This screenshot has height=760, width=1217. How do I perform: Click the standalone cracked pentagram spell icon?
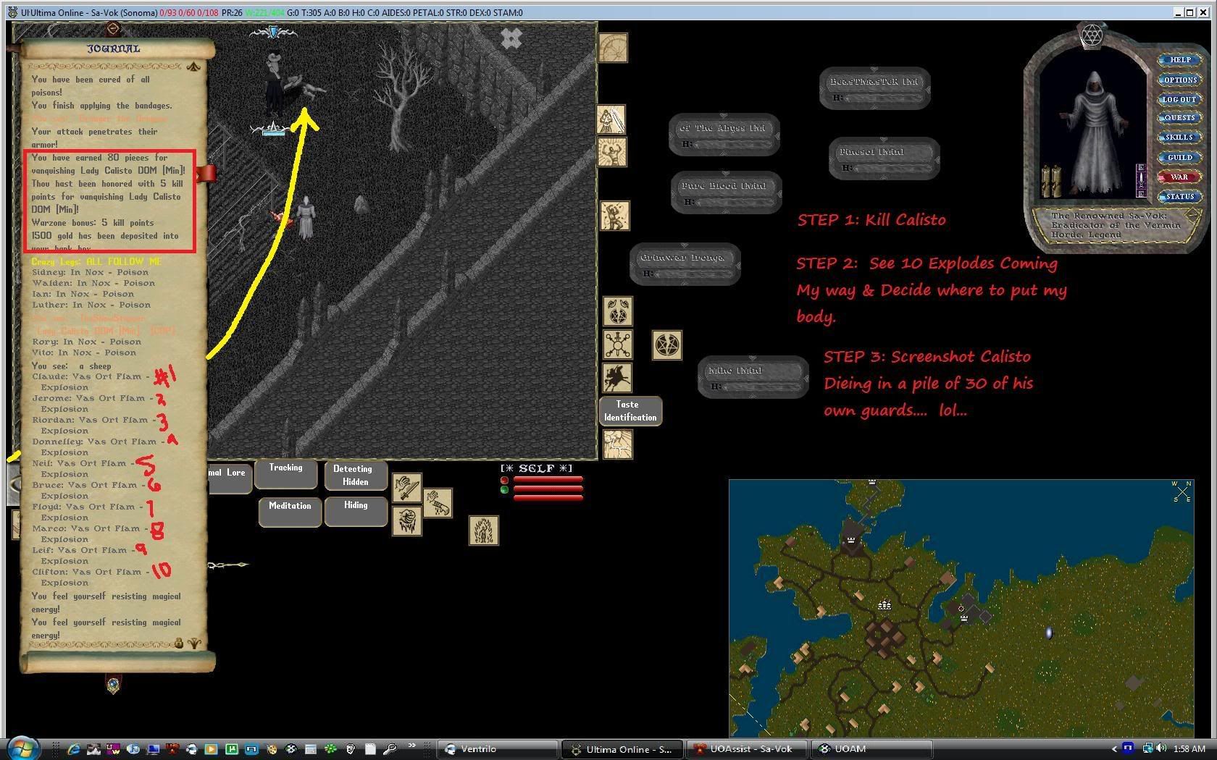666,345
